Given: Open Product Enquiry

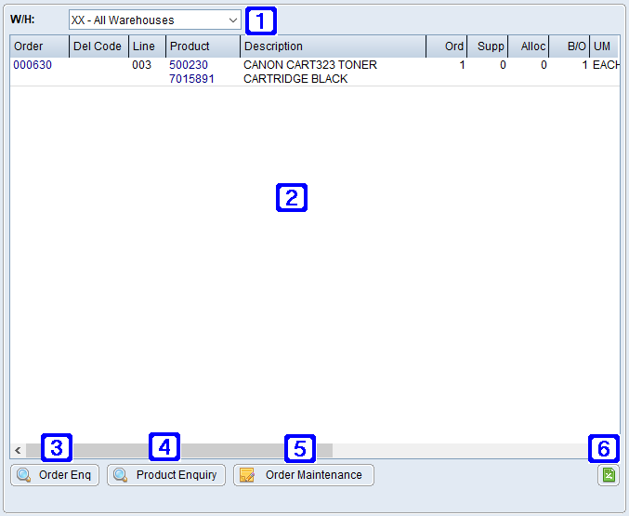Looking at the screenshot, I should 166,475.
